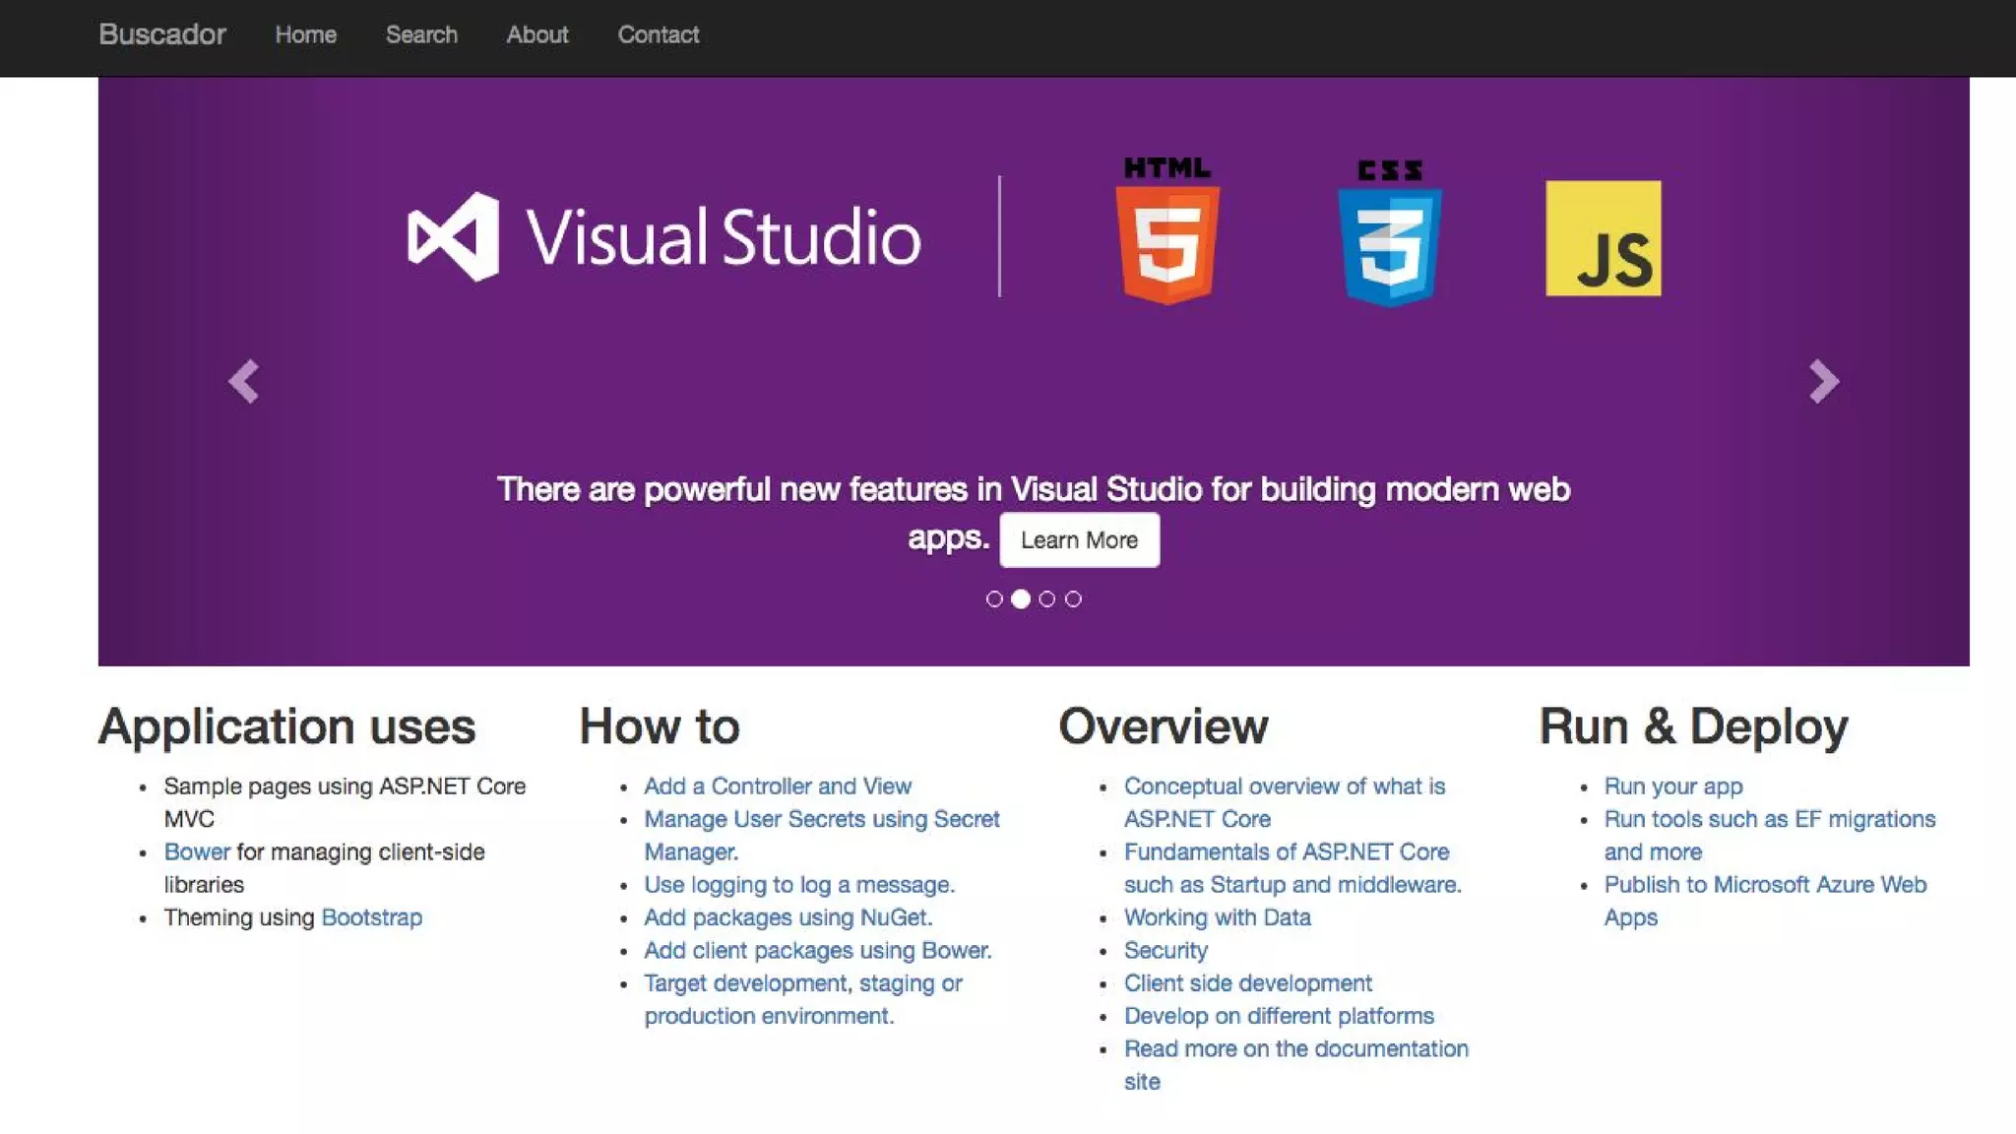This screenshot has width=2016, height=1134.
Task: Open Add a Controller and View
Action: pos(778,787)
